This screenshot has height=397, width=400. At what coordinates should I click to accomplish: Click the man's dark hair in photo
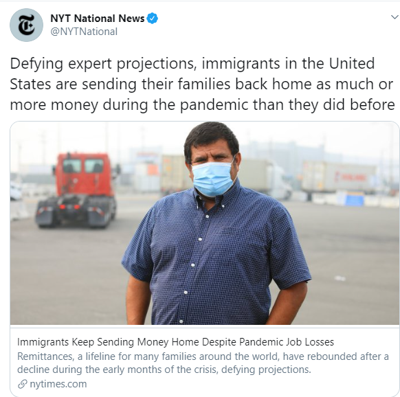pyautogui.click(x=212, y=139)
